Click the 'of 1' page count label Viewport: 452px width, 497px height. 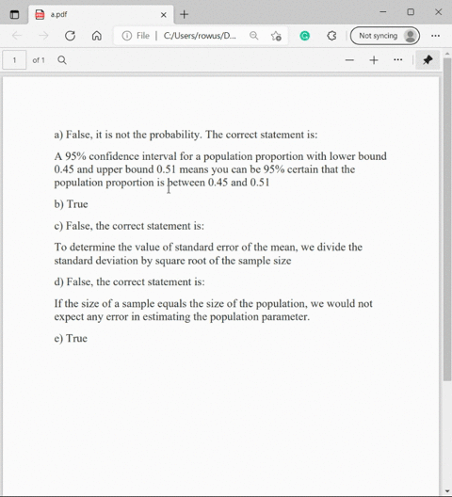[39, 60]
